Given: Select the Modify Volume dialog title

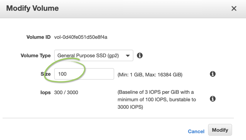Looking at the screenshot, I should [32, 8].
